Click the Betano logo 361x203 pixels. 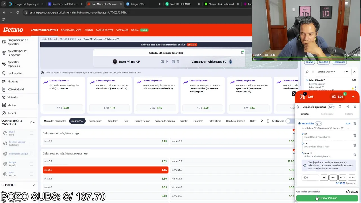click(x=13, y=30)
